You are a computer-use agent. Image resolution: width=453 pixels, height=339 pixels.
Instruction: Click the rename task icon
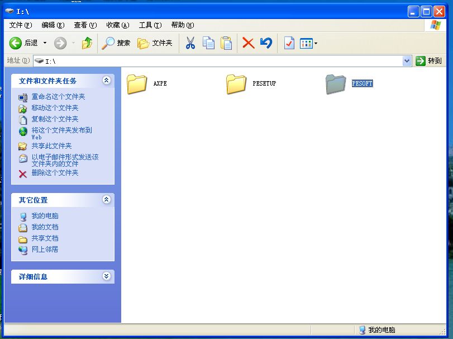click(x=23, y=97)
